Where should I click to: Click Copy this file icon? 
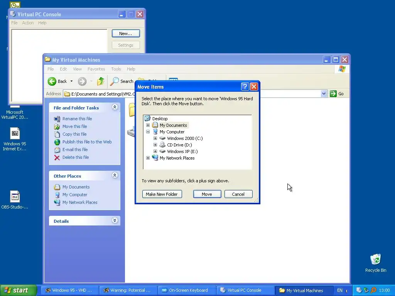tap(57, 135)
